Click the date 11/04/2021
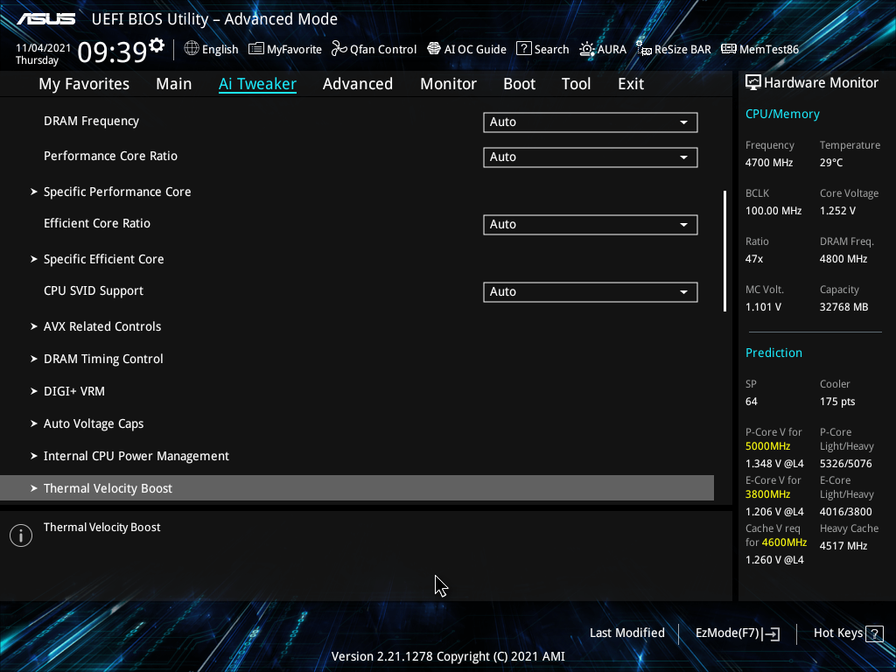The height and width of the screenshot is (672, 896). click(x=43, y=48)
